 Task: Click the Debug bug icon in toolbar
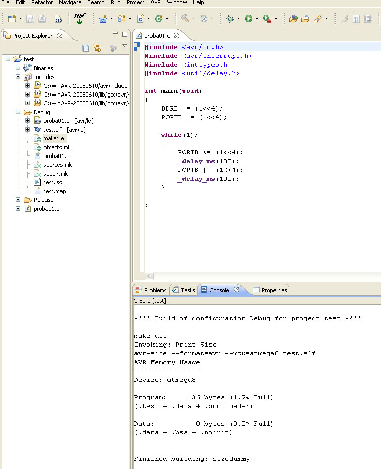coord(230,19)
